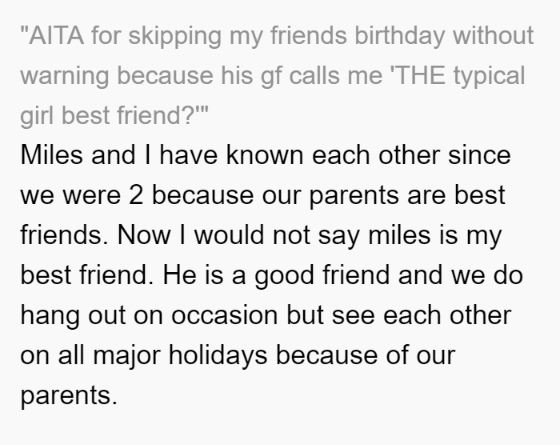Screen dimensions: 560x445
Task: Click 'skipping' in the gray title
Action: (175, 36)
